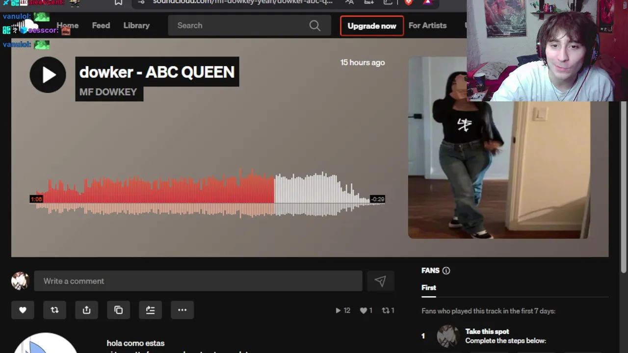Click the FANS info icon
The image size is (628, 353).
[446, 271]
